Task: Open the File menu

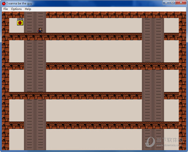Action: (x=5, y=9)
